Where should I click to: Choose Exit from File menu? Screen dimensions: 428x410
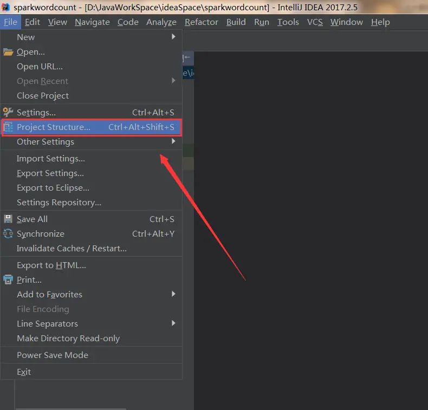tap(91, 372)
